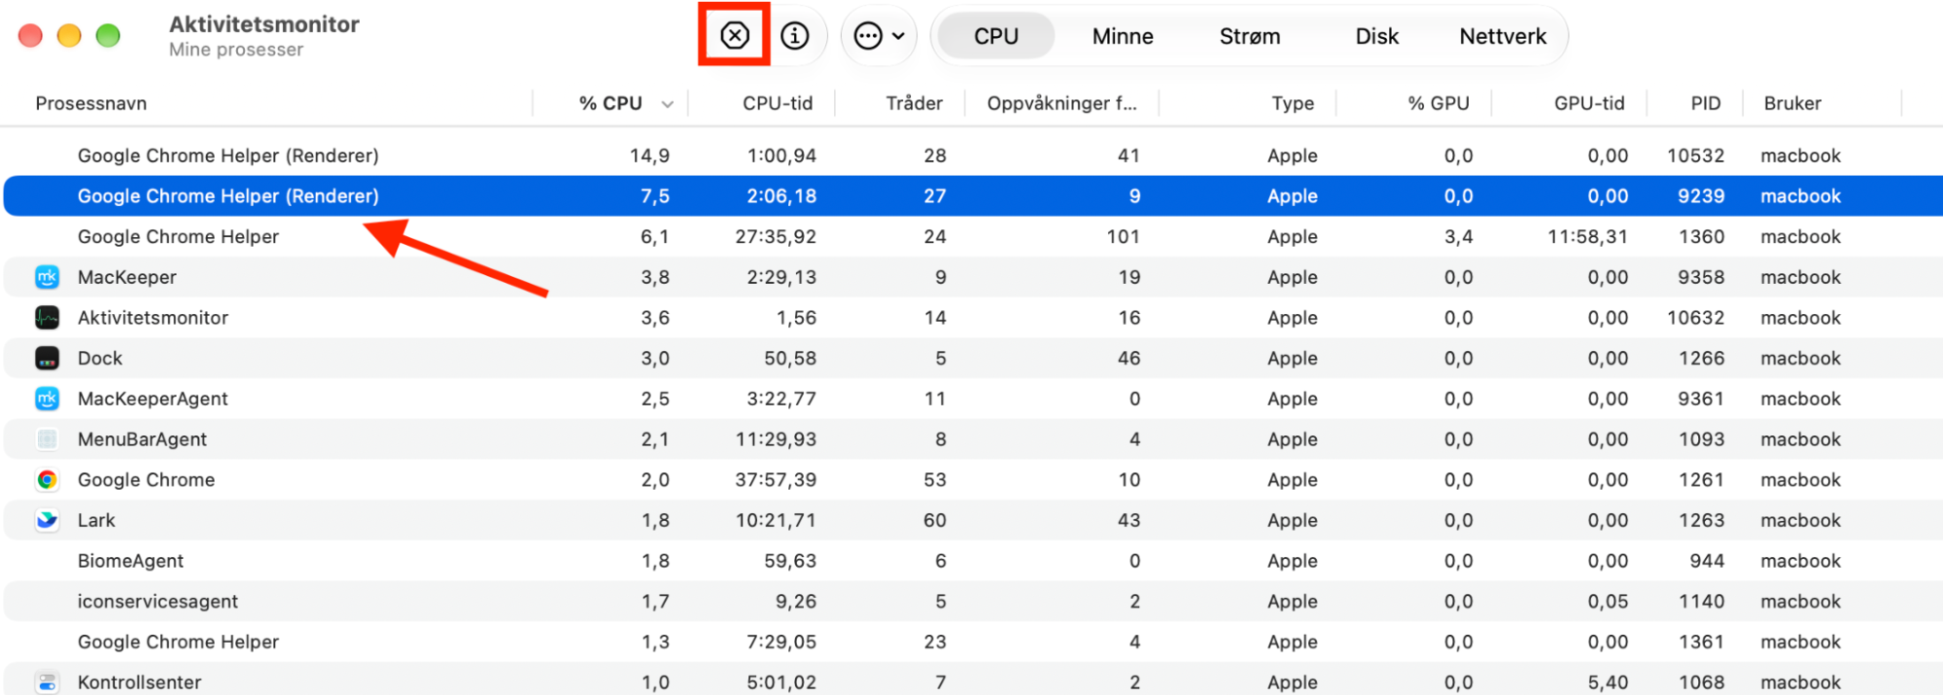Click the MenuBarAgent icon
Screen dimensions: 1943x696
(47, 439)
